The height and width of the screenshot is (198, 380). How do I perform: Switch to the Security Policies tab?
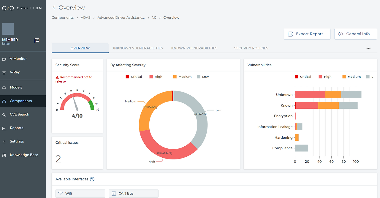tap(251, 48)
